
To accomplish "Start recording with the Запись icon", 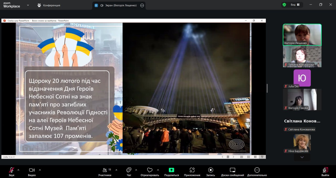I will click(x=211, y=170).
